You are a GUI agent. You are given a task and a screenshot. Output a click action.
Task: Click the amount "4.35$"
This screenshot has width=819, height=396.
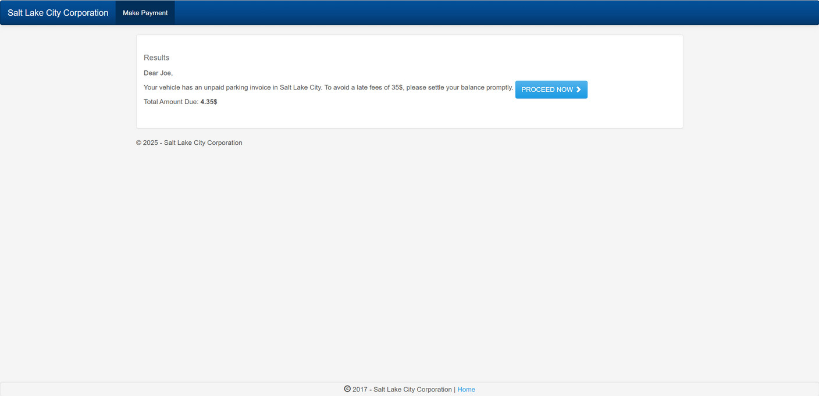pos(209,102)
